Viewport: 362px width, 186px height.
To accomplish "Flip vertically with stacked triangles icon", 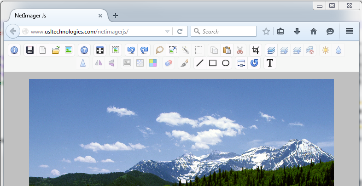I will click(111, 63).
